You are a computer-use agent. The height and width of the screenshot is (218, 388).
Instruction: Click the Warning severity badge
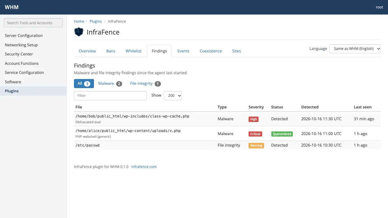(256, 146)
